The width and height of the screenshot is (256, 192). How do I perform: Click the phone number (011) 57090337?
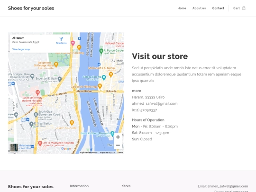[144, 110]
